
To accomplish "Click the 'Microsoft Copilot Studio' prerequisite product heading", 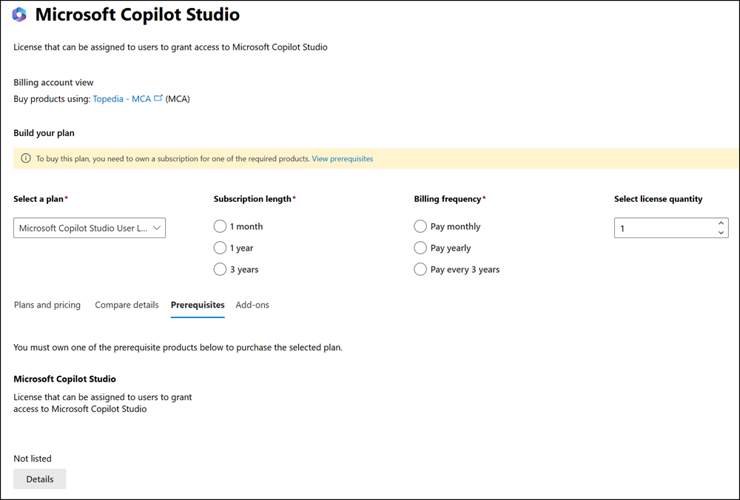I will coord(64,379).
